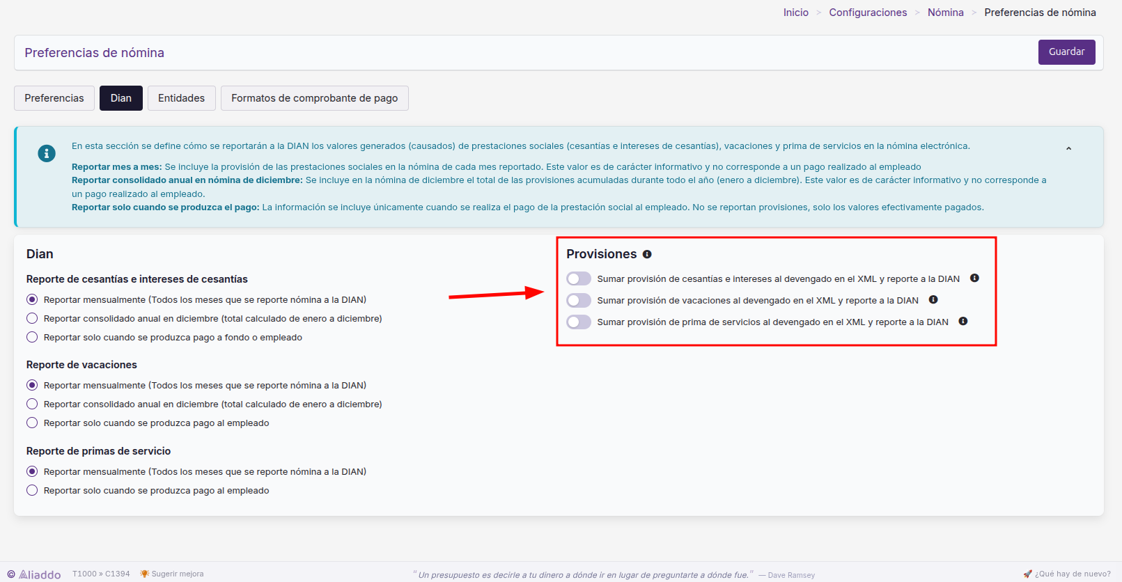Viewport: 1122px width, 582px height.
Task: Select cesantías consolidado anual en diciembre option
Action: pos(32,318)
